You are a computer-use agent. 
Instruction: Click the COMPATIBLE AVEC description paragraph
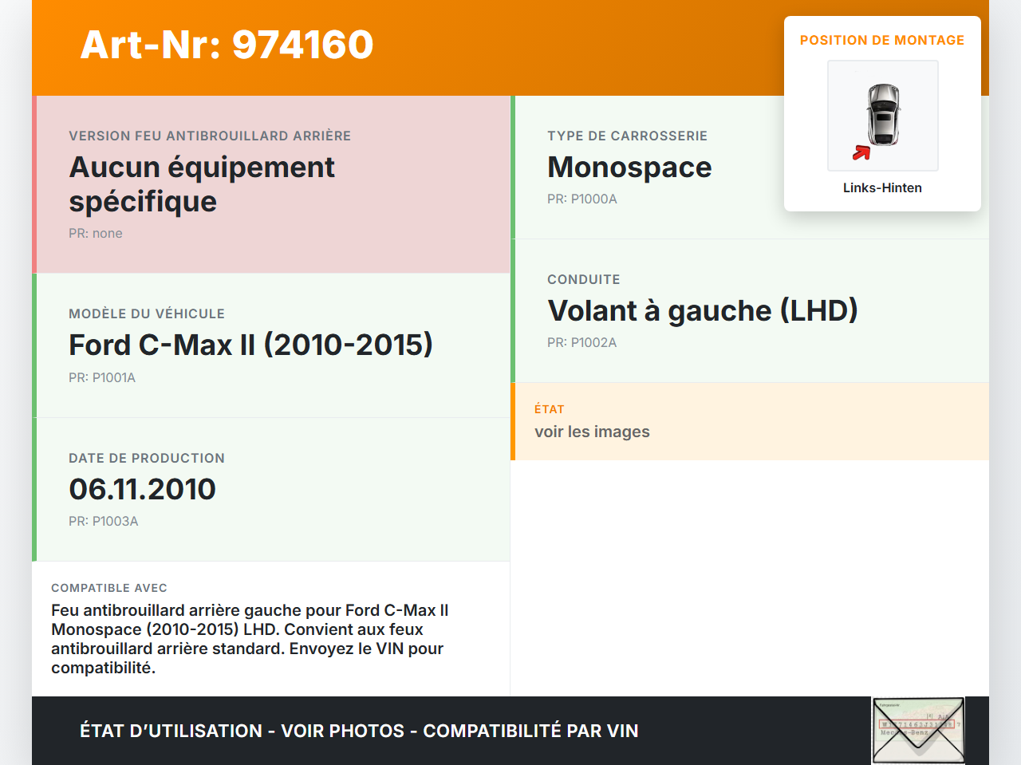coord(250,639)
